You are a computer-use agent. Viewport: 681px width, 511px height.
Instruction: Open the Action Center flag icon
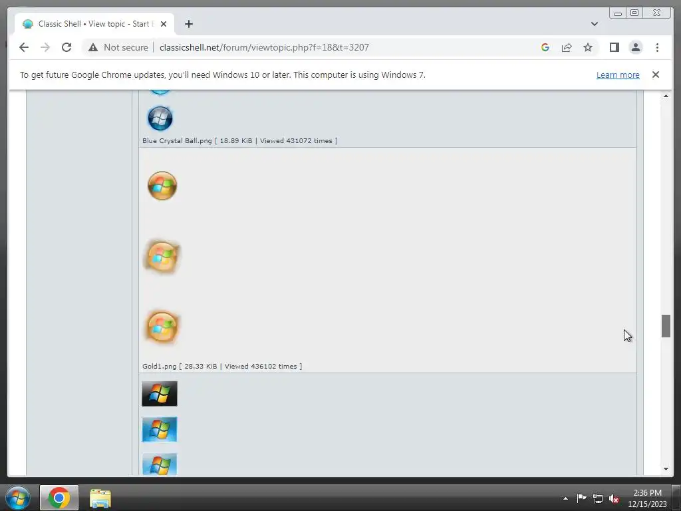pyautogui.click(x=581, y=498)
